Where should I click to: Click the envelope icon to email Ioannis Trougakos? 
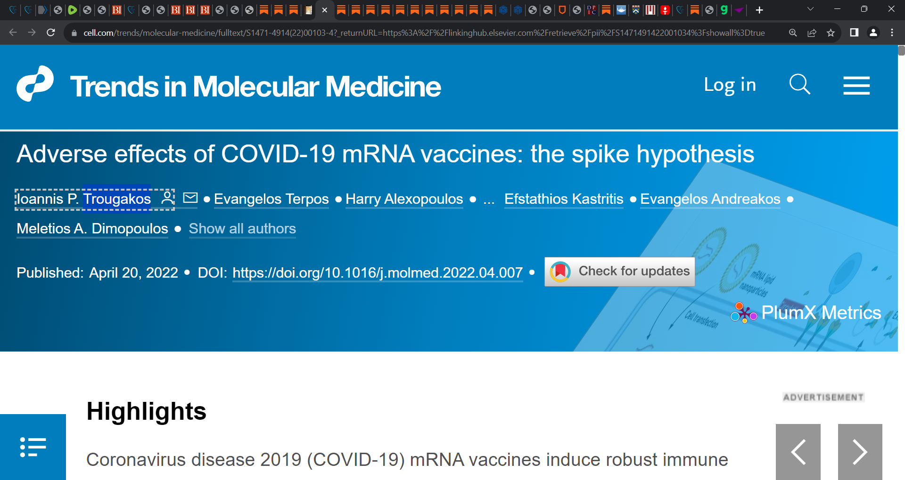tap(189, 199)
